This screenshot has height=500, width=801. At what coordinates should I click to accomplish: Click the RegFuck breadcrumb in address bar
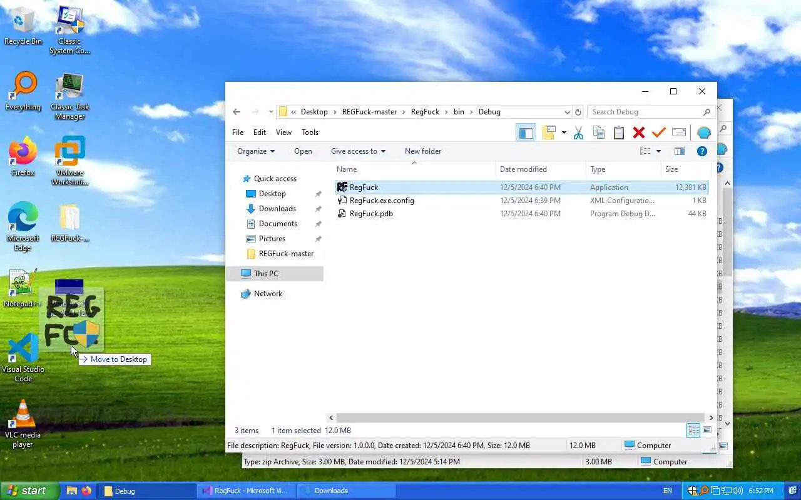pyautogui.click(x=425, y=112)
